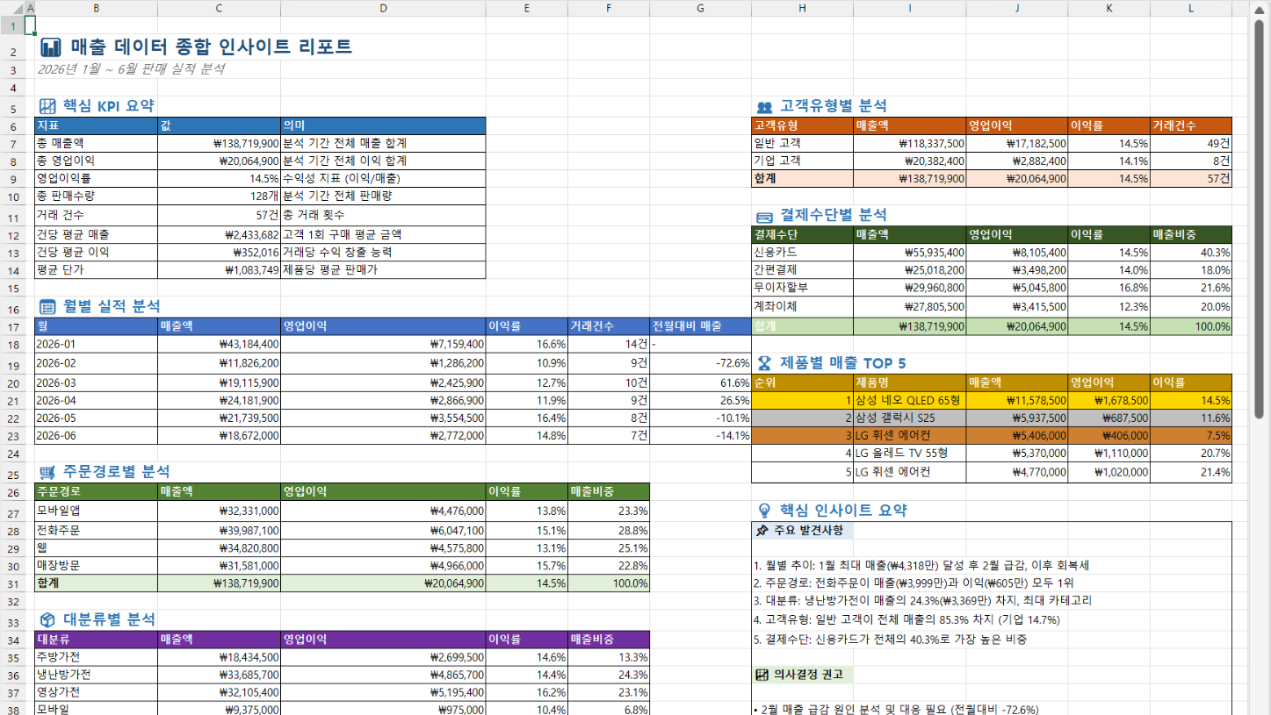Click the 결제수단별 분석 card icon
Screen dimensions: 1271x715
point(764,216)
